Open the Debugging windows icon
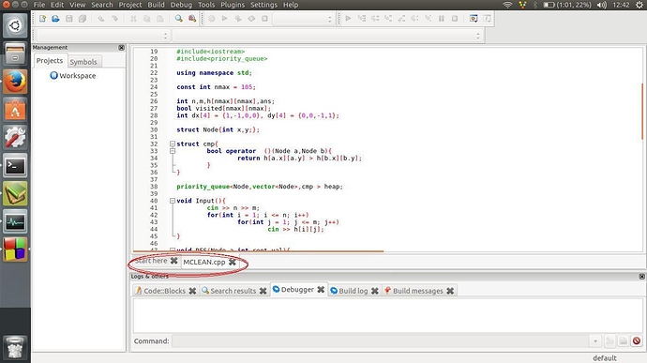The height and width of the screenshot is (363, 647). [x=474, y=19]
